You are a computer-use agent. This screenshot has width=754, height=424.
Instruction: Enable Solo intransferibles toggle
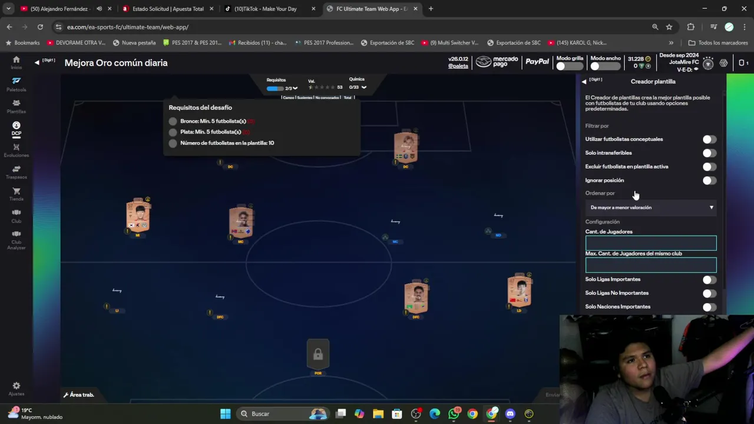709,153
